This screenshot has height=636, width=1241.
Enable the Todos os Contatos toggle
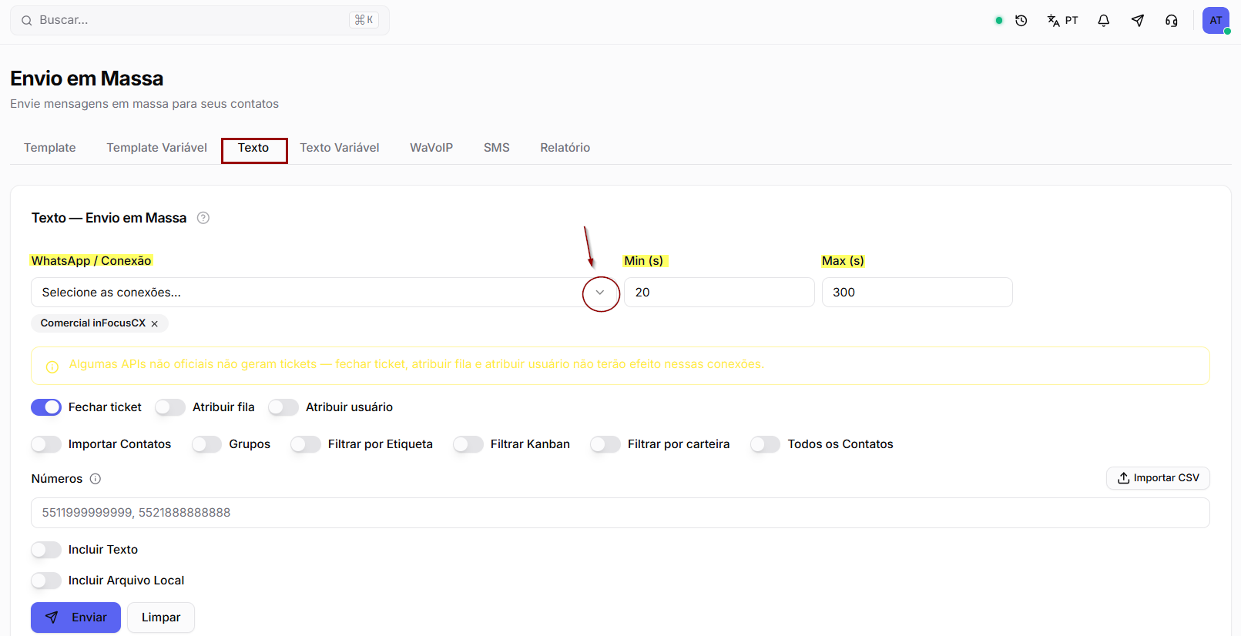[766, 444]
